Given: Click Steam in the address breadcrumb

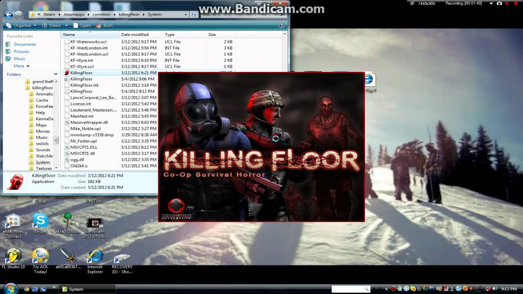Looking at the screenshot, I should coord(49,14).
